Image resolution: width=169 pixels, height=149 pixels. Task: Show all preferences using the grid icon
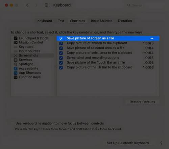[x=47, y=5]
